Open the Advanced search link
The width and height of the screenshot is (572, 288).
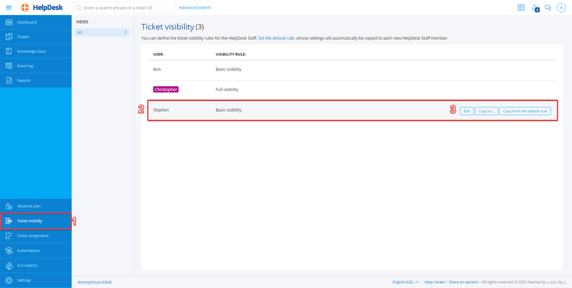(195, 8)
